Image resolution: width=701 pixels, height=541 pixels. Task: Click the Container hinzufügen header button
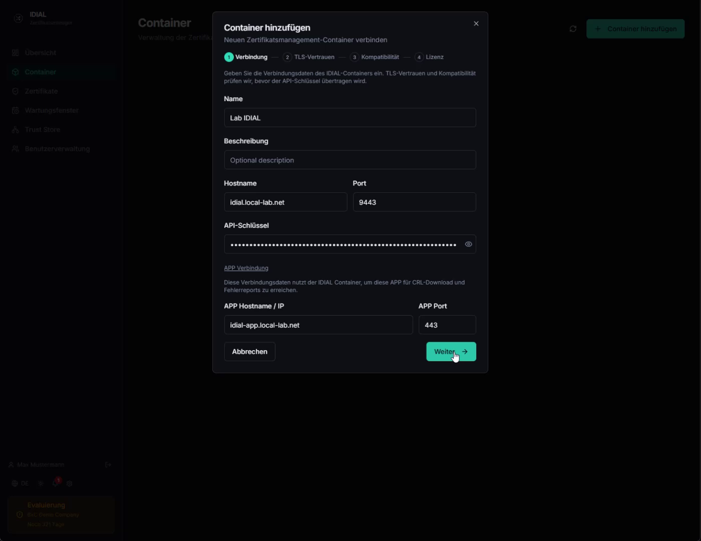coord(635,29)
